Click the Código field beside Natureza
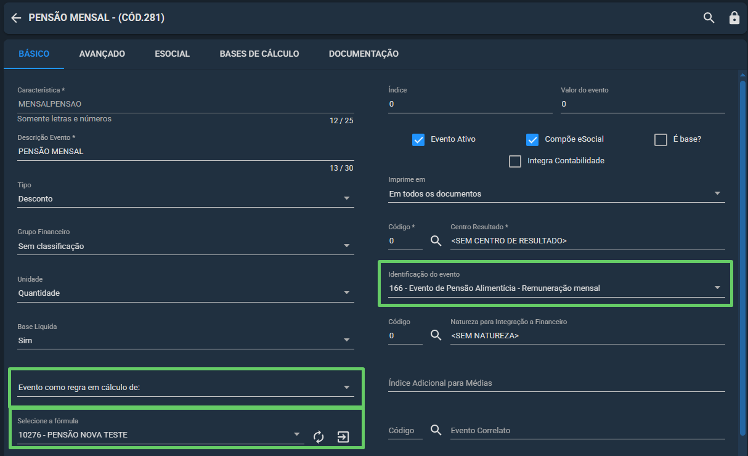This screenshot has width=748, height=456. [405, 336]
